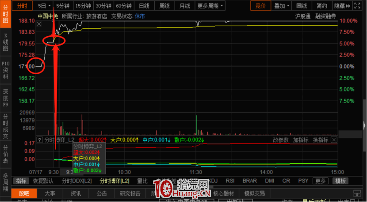Click the panel icon at bottom-right corner
The image size is (367, 202).
click(356, 193)
